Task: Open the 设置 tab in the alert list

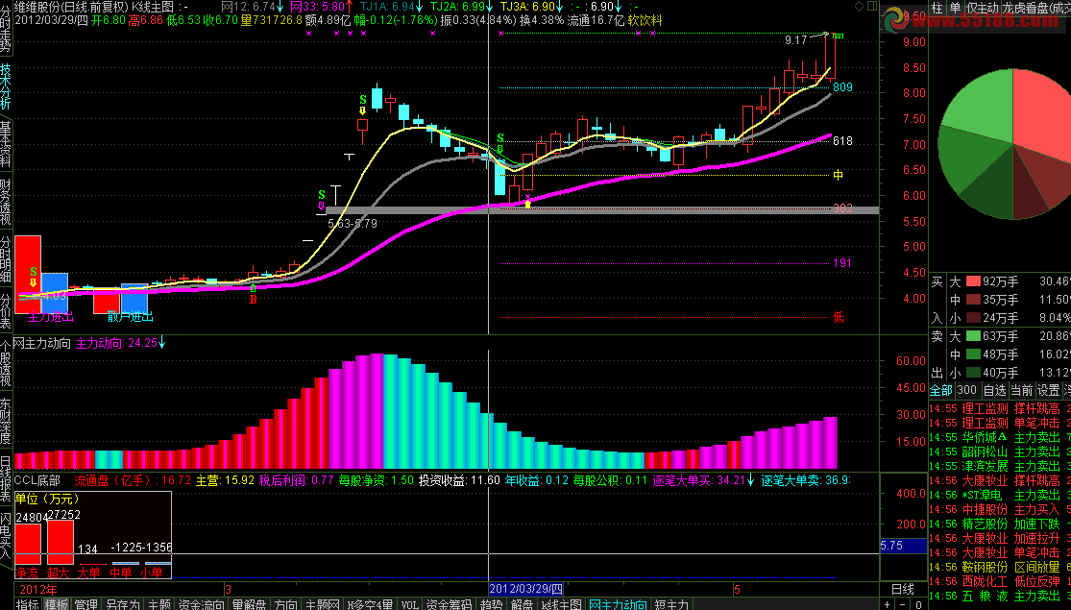Action: click(1049, 390)
